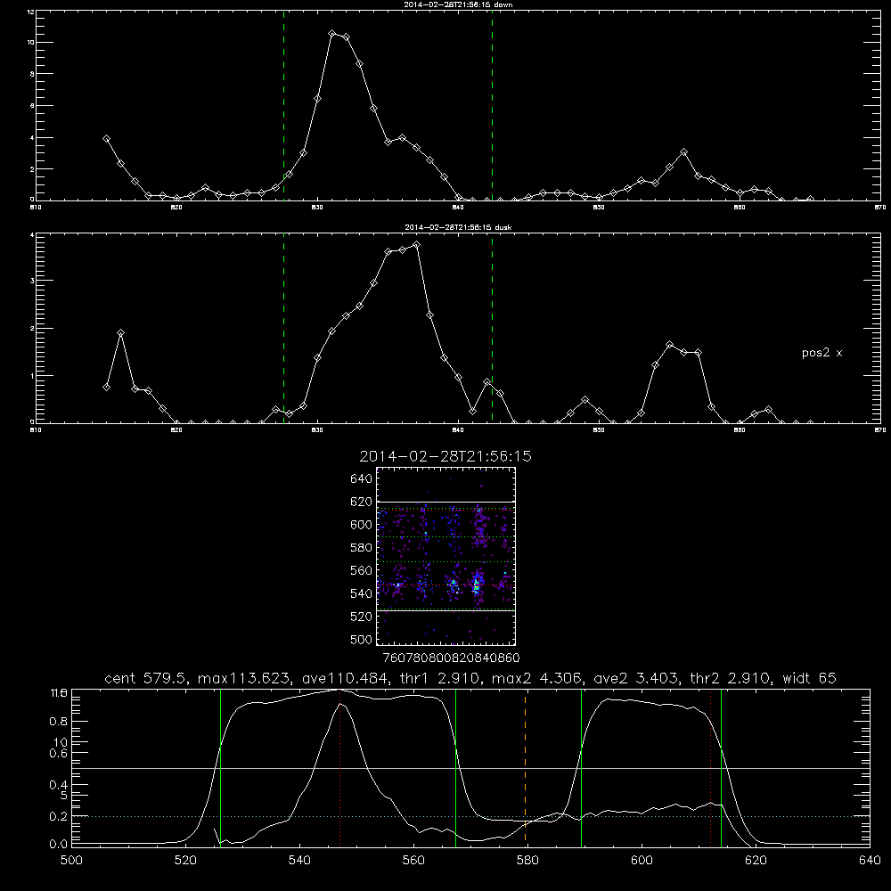Click the red dotted line near 612
This screenshot has width=891, height=891.
[x=710, y=768]
